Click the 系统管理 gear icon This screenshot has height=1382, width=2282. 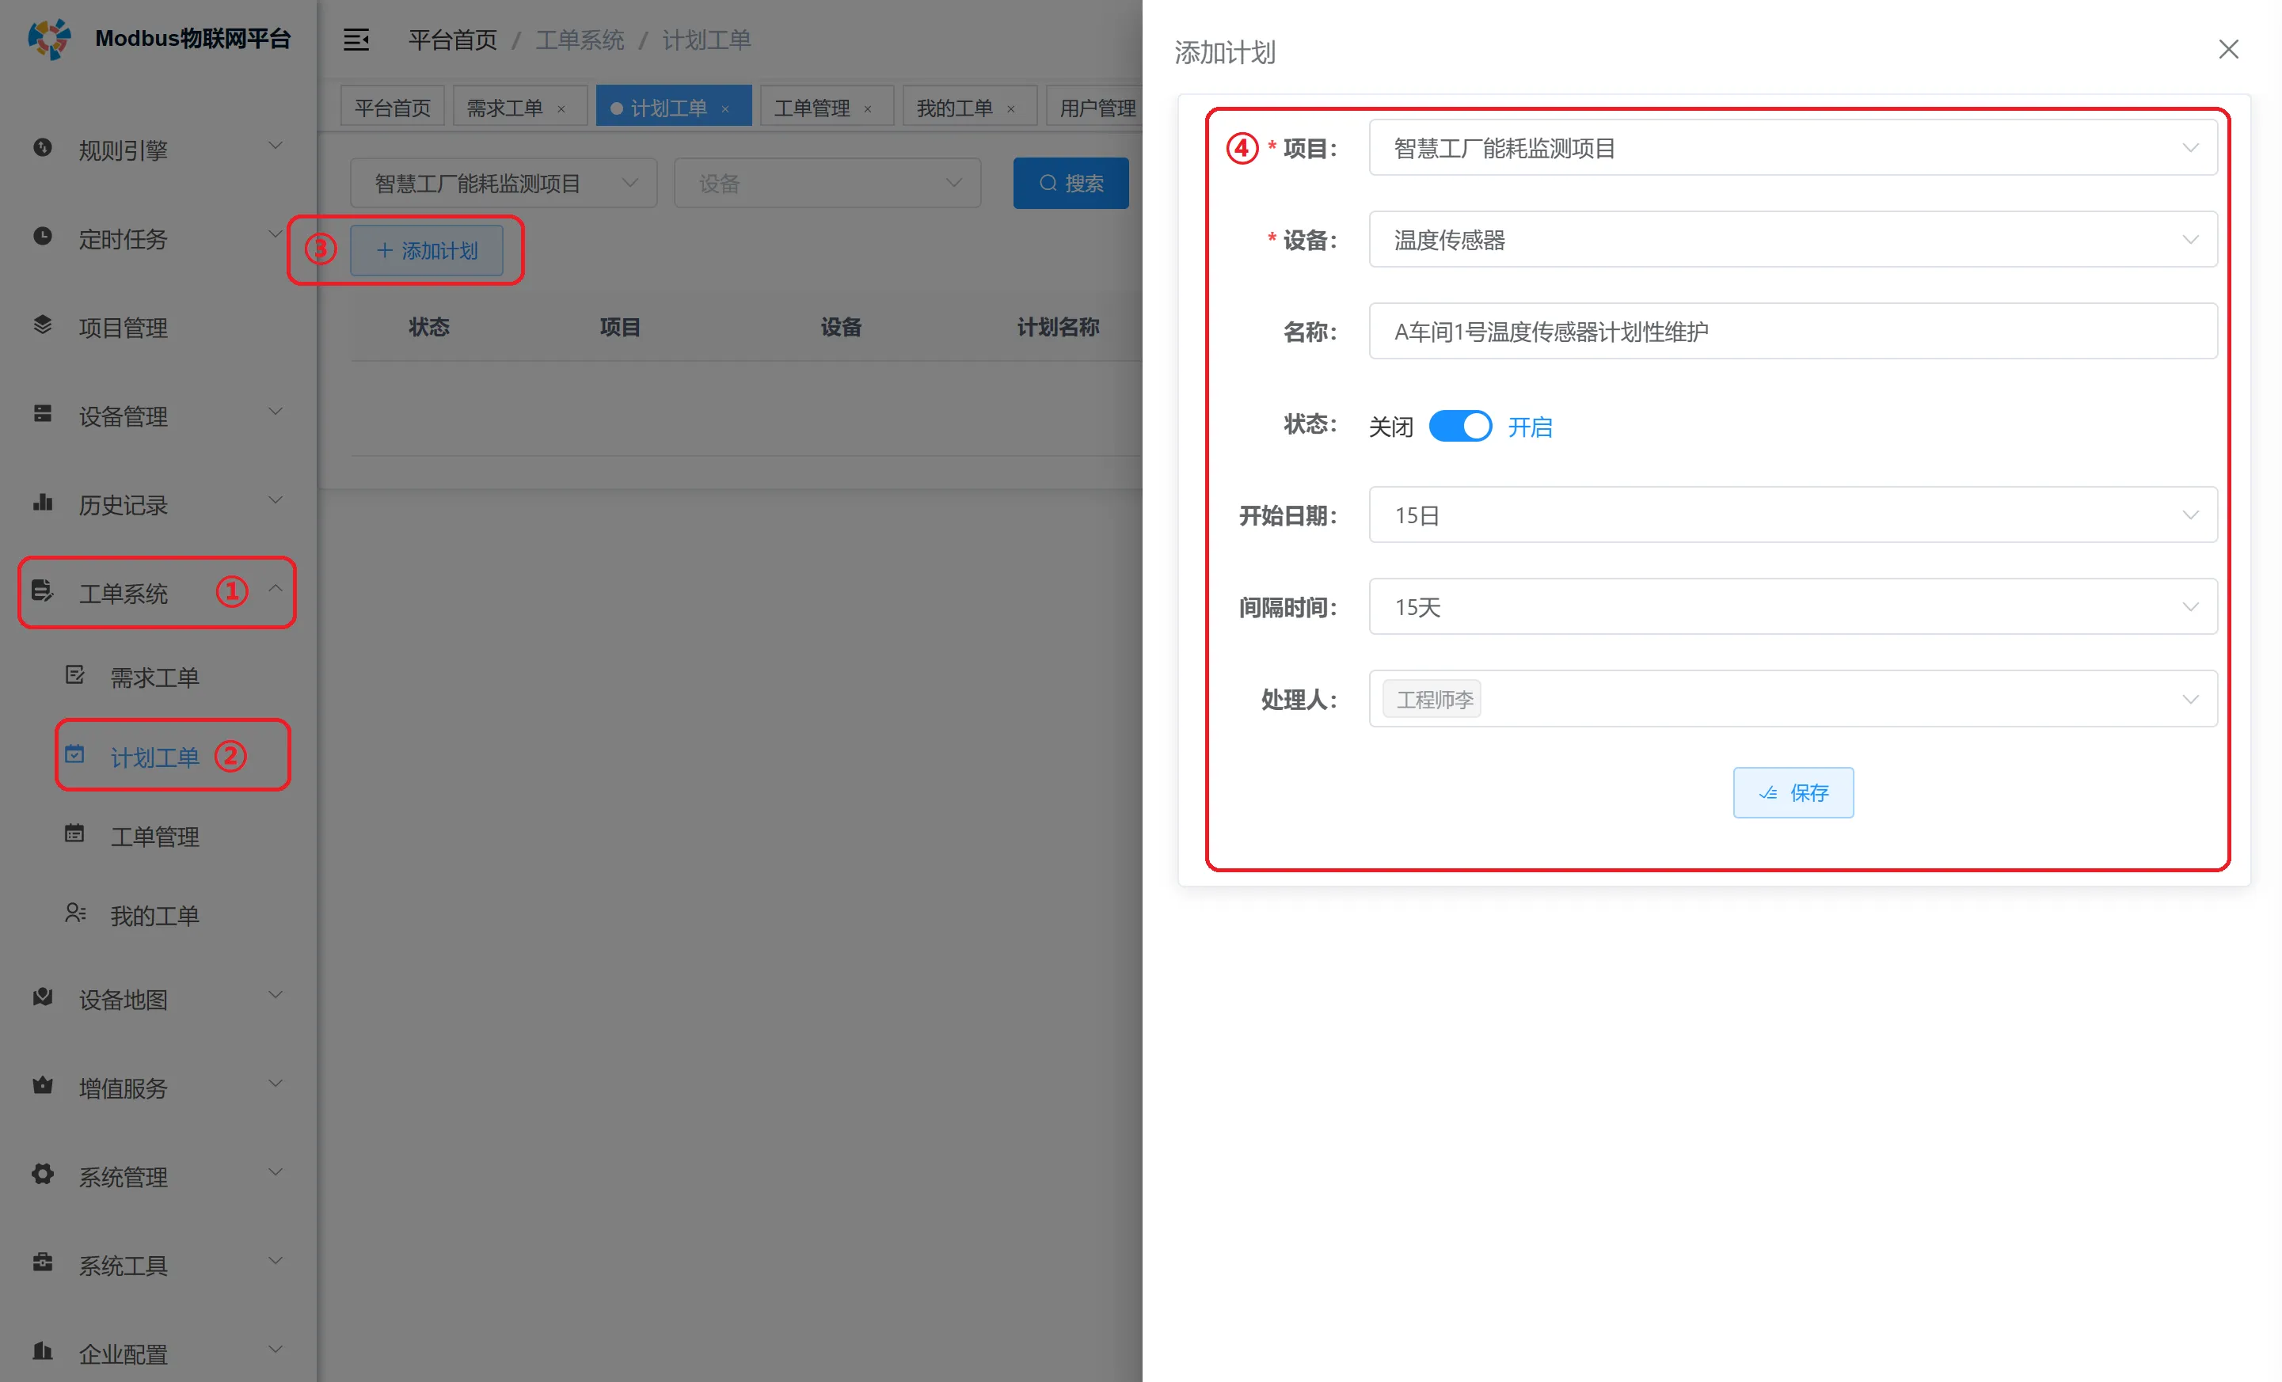[x=43, y=1174]
